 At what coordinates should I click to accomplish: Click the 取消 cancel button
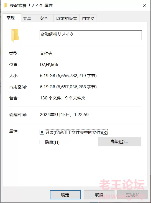99,195
